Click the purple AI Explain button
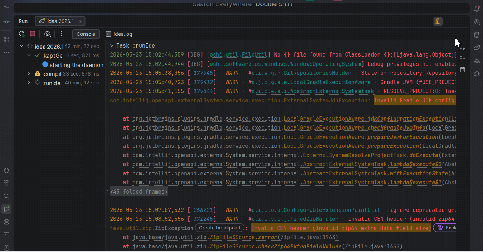The width and height of the screenshot is (483, 252). 444,228
